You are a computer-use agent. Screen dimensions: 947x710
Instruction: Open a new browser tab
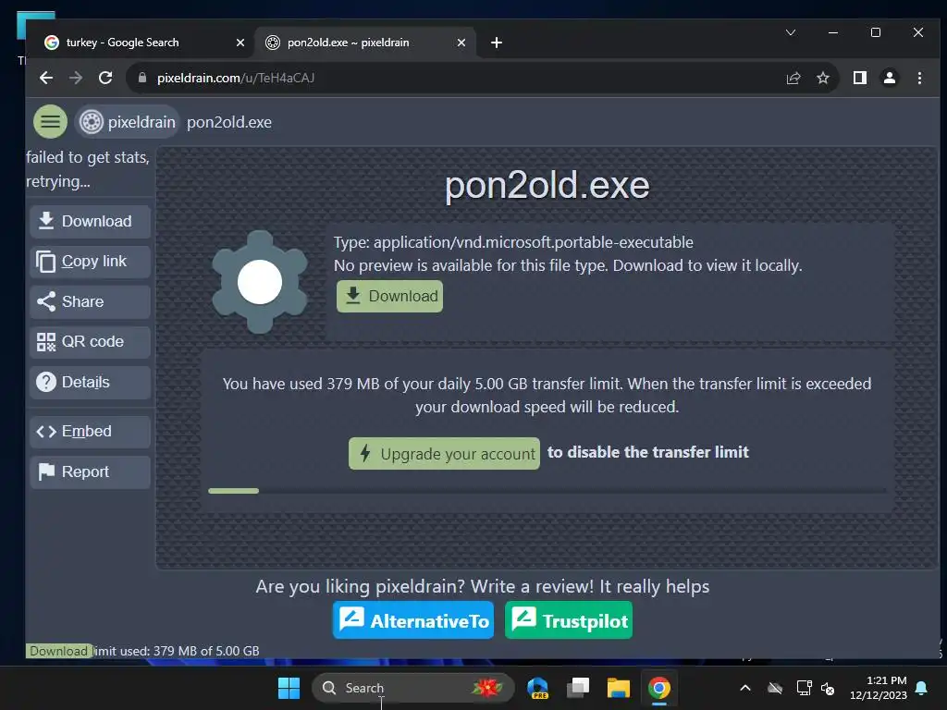point(497,43)
